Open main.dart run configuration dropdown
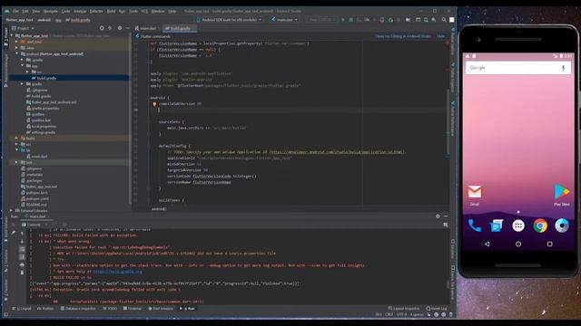Viewport: 581px width, 326px height. coord(284,20)
